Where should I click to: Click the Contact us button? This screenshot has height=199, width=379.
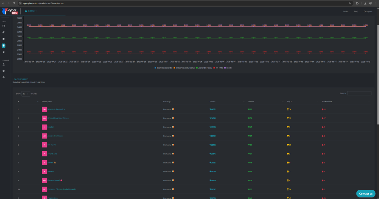(x=365, y=193)
